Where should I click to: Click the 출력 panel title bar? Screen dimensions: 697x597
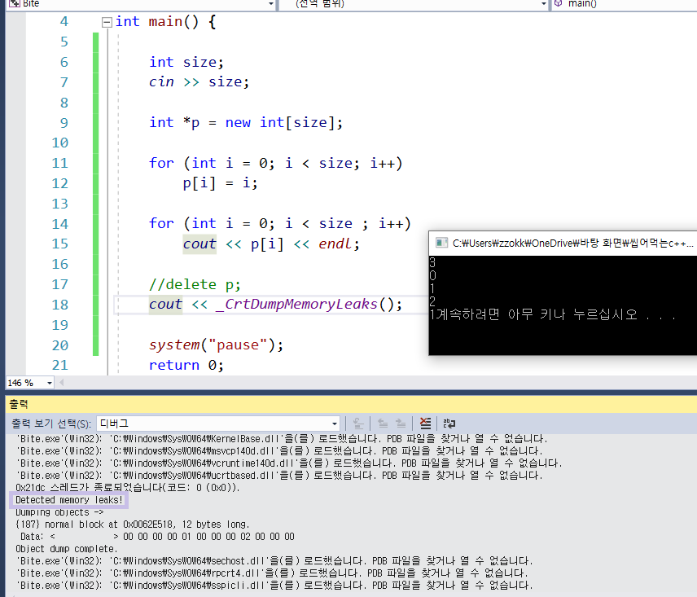pos(351,404)
